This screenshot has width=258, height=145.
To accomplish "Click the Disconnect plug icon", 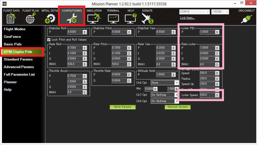I will click(246, 19).
